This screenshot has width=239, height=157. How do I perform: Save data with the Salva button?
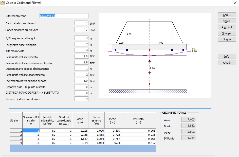227,21
